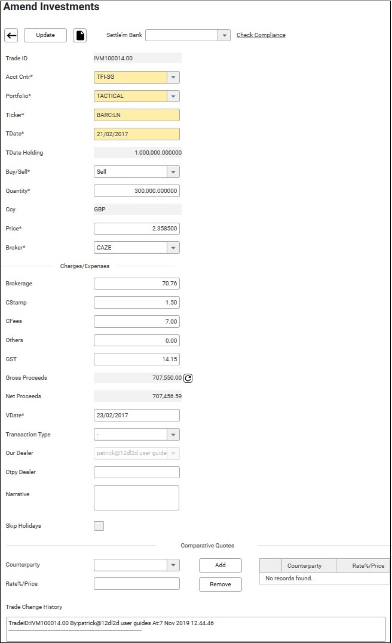This screenshot has width=392, height=643.
Task: Select the Price input field
Action: pyautogui.click(x=136, y=229)
